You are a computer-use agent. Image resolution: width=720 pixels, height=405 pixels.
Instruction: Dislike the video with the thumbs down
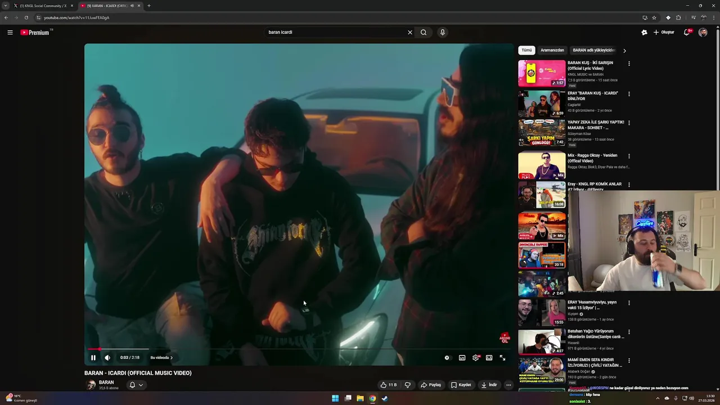pos(408,385)
